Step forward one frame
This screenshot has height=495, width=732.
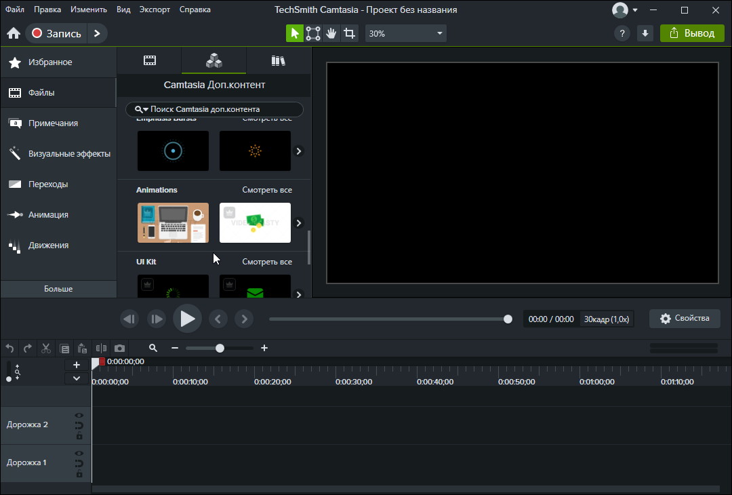coord(157,319)
